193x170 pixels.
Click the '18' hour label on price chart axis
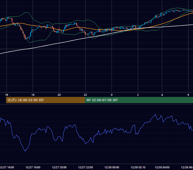tap(33, 95)
